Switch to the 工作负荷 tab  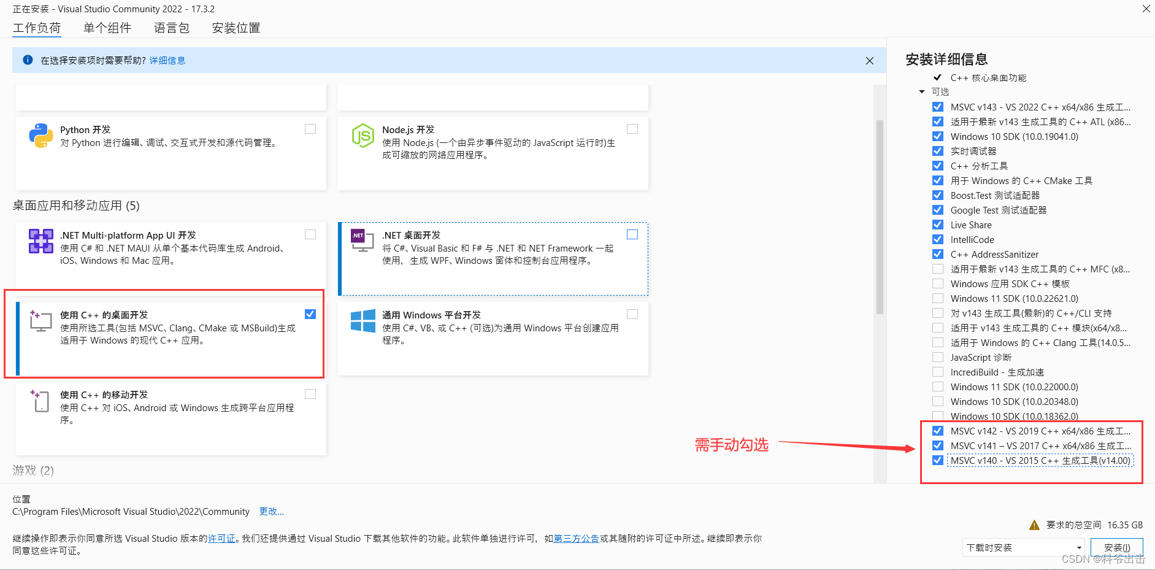point(37,28)
